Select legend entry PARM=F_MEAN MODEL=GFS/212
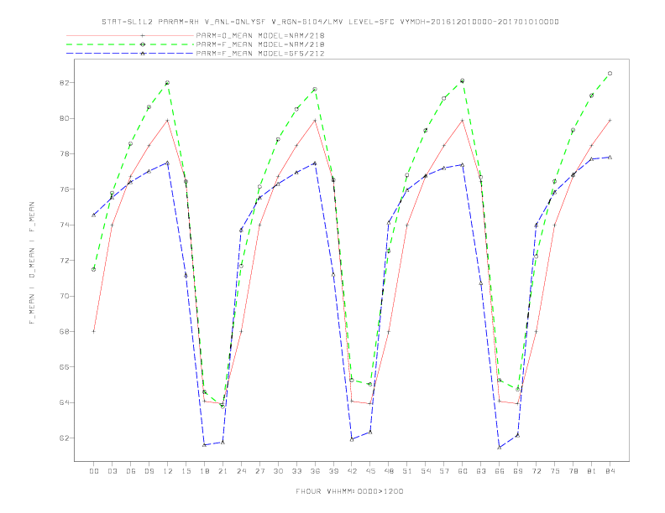665x513 pixels. click(260, 54)
